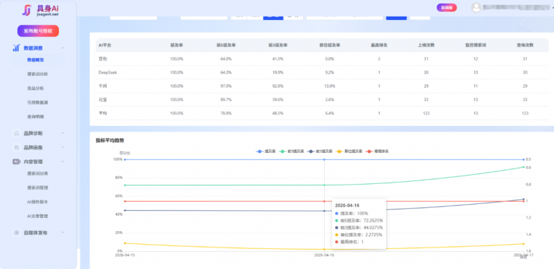Click the 查询次数 column header

tap(525, 45)
